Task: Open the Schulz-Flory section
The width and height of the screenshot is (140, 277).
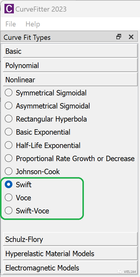Action: pyautogui.click(x=70, y=239)
